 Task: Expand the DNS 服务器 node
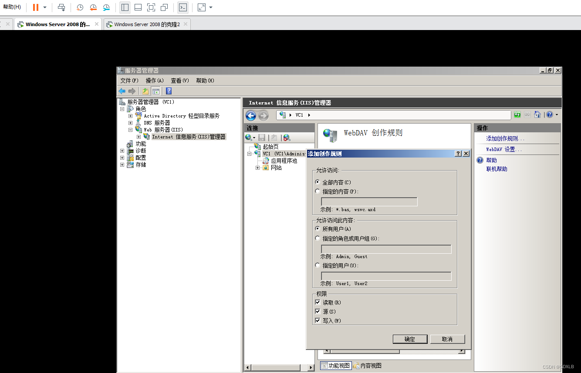tap(130, 123)
